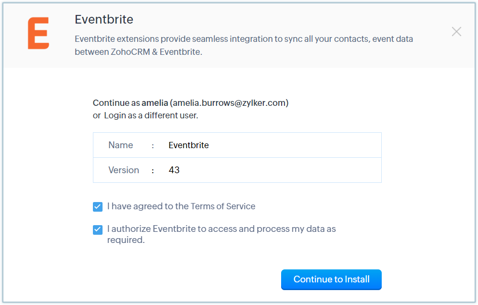
Task: Click the colon separator in the Version row
Action: coord(153,170)
